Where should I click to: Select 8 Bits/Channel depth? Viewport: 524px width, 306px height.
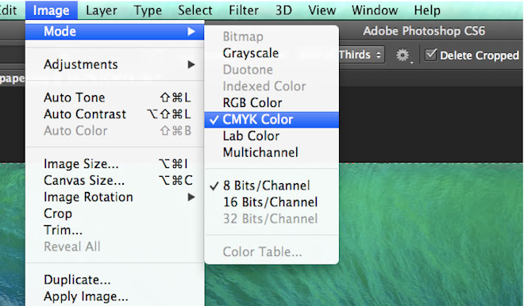[272, 186]
